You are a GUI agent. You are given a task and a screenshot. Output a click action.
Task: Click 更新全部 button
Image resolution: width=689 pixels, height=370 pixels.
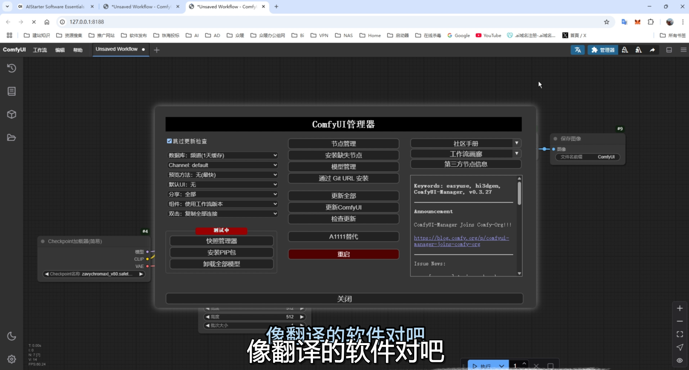tap(343, 196)
